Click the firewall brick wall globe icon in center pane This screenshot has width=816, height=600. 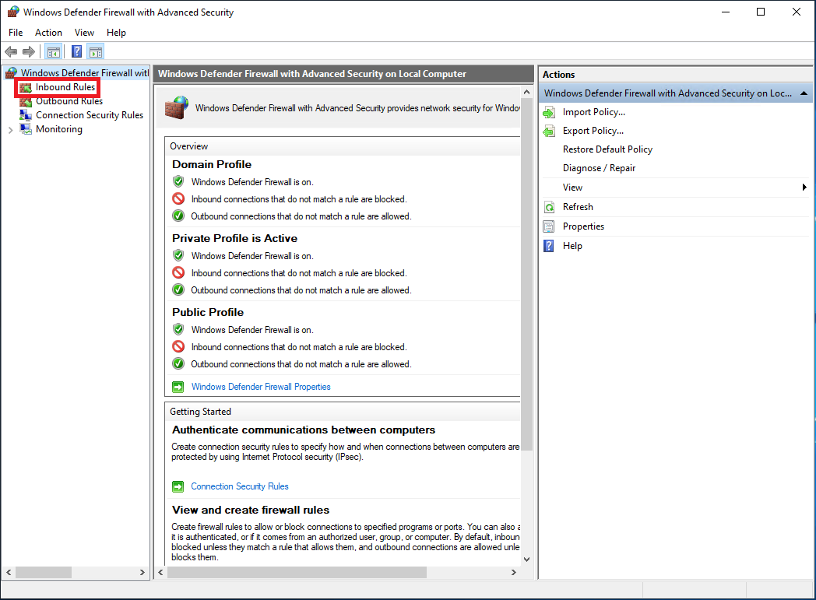[177, 107]
